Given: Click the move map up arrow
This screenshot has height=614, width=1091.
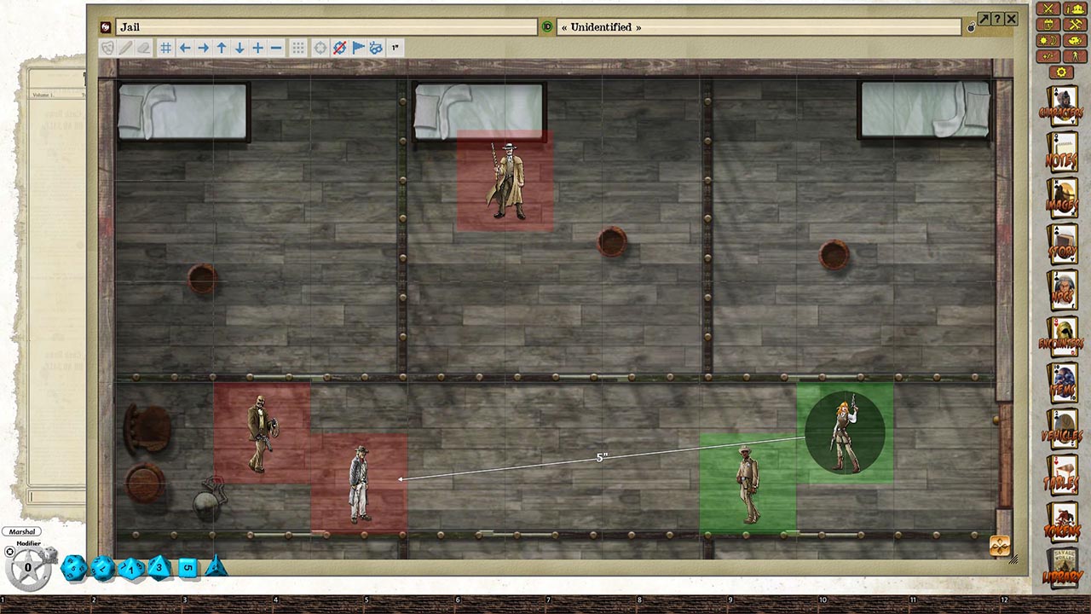Looking at the screenshot, I should pyautogui.click(x=222, y=49).
